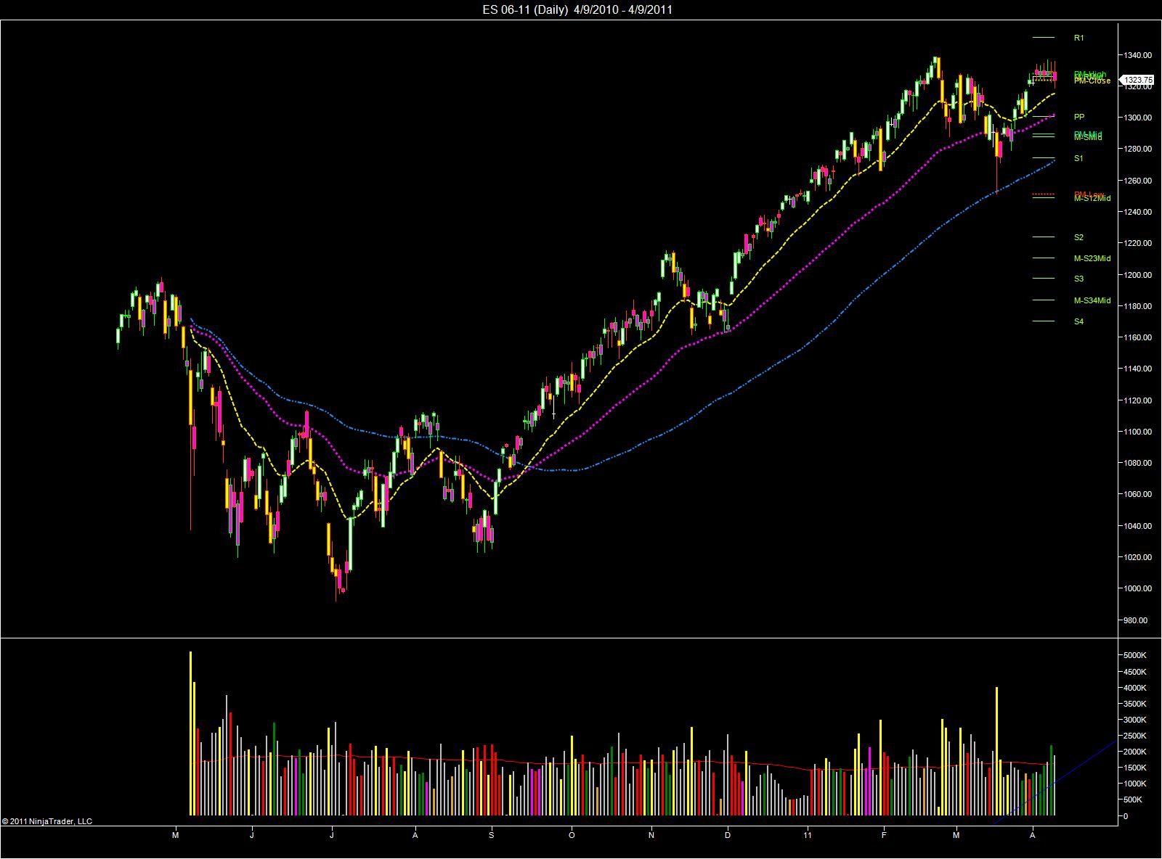
Task: Click the 1140.00 price axis label
Action: tap(1137, 369)
